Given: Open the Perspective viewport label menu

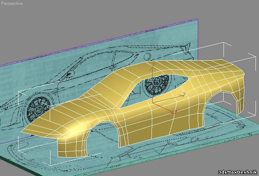Looking at the screenshot, I should pyautogui.click(x=12, y=3).
